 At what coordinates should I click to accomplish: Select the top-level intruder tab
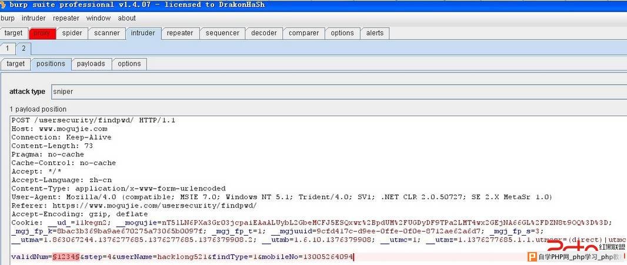coord(143,33)
